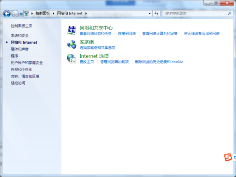Select 用户帐户和家庭安全 in the sidebar
The image size is (236, 177).
point(27,63)
